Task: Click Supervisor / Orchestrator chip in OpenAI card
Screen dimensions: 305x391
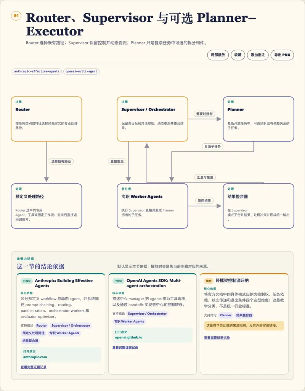Action: [x=147, y=314]
